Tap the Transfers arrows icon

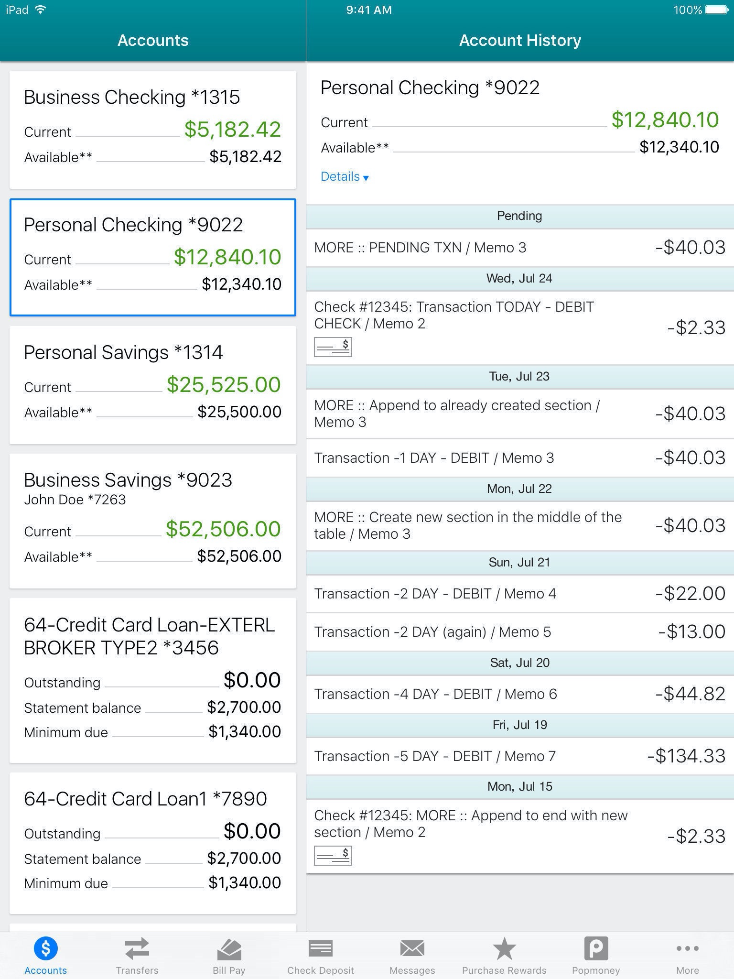(137, 949)
